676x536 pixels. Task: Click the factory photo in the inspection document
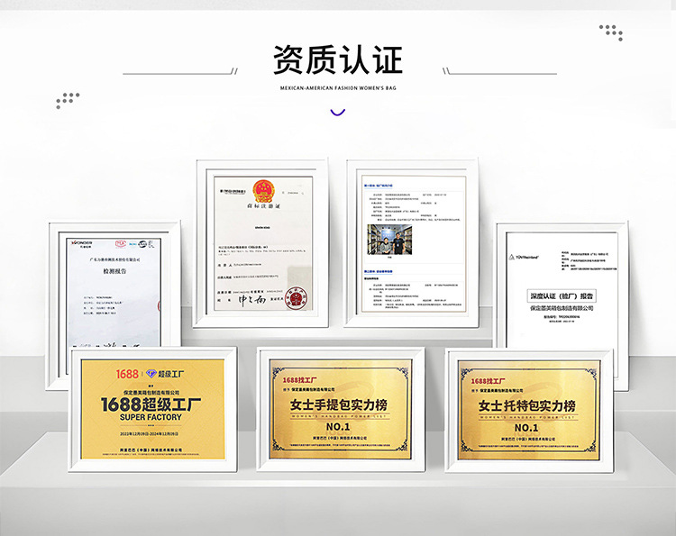tap(389, 239)
